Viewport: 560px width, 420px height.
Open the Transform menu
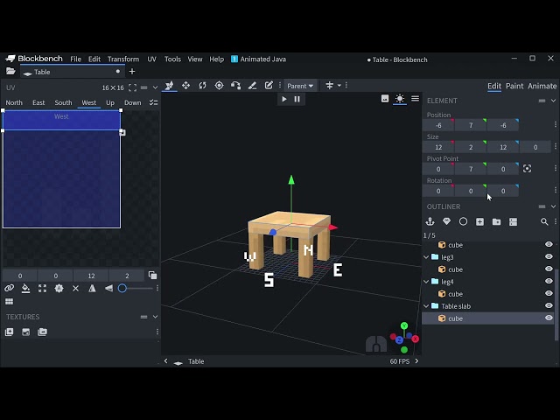[123, 59]
